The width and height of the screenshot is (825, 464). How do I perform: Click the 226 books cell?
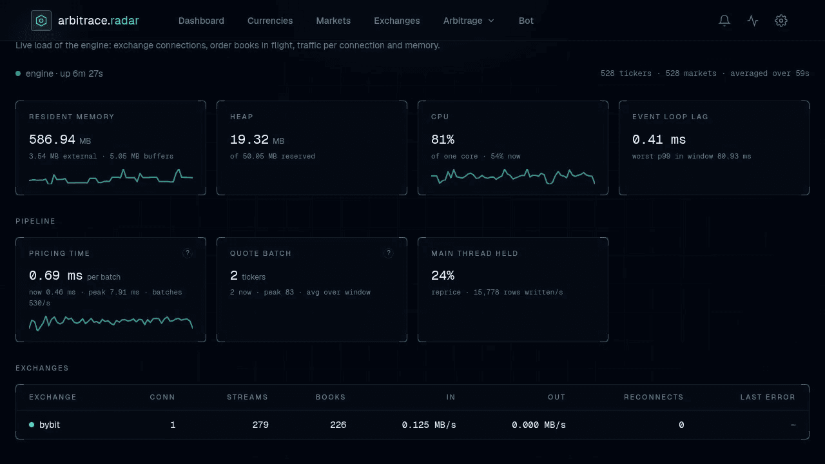point(338,425)
